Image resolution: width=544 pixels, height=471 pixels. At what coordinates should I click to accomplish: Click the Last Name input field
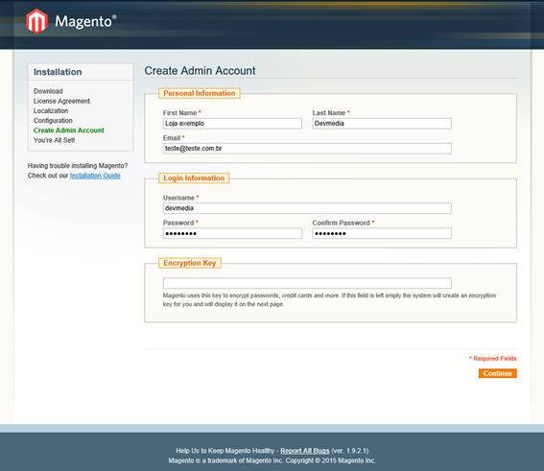[382, 124]
